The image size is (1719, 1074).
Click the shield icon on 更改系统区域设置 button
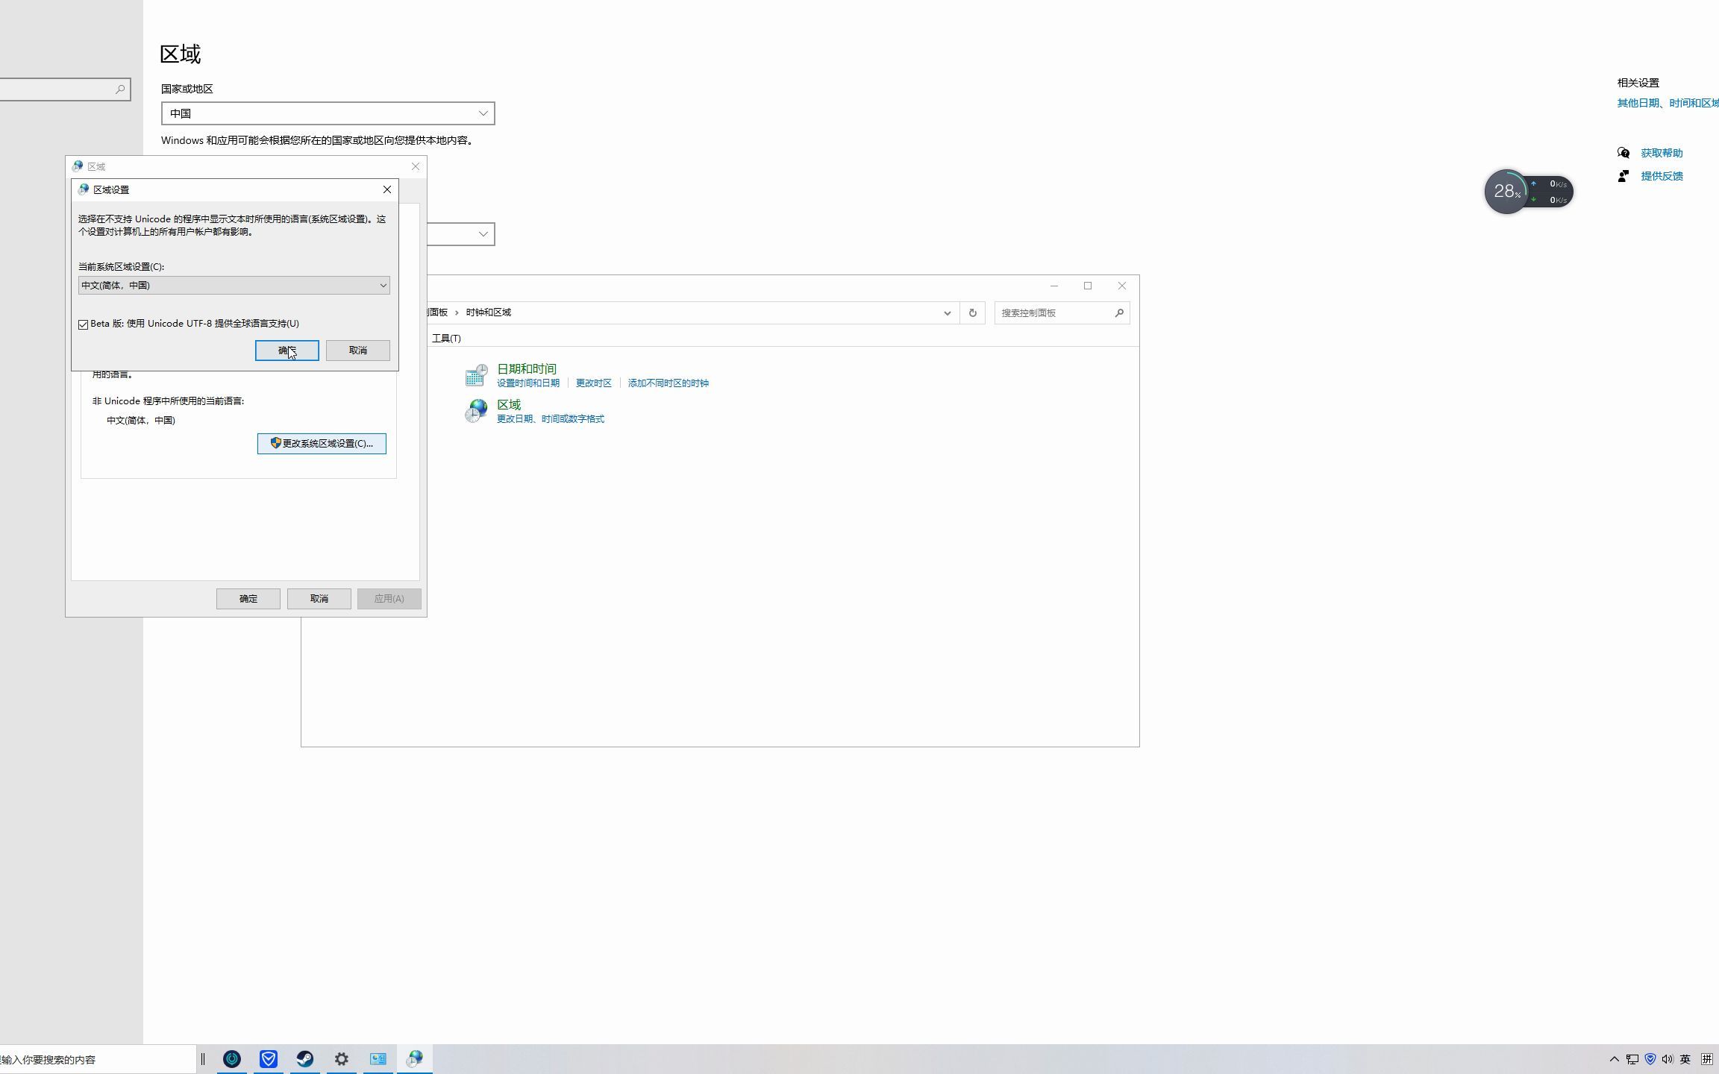[x=275, y=443]
